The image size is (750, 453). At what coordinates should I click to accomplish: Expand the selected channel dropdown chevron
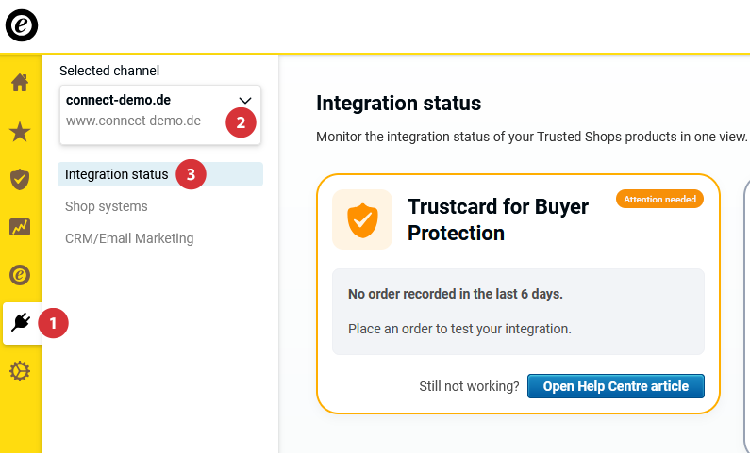(245, 100)
